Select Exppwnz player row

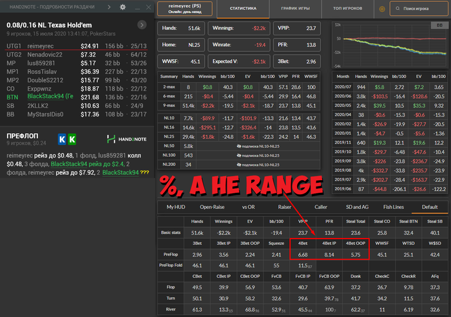click(x=77, y=89)
